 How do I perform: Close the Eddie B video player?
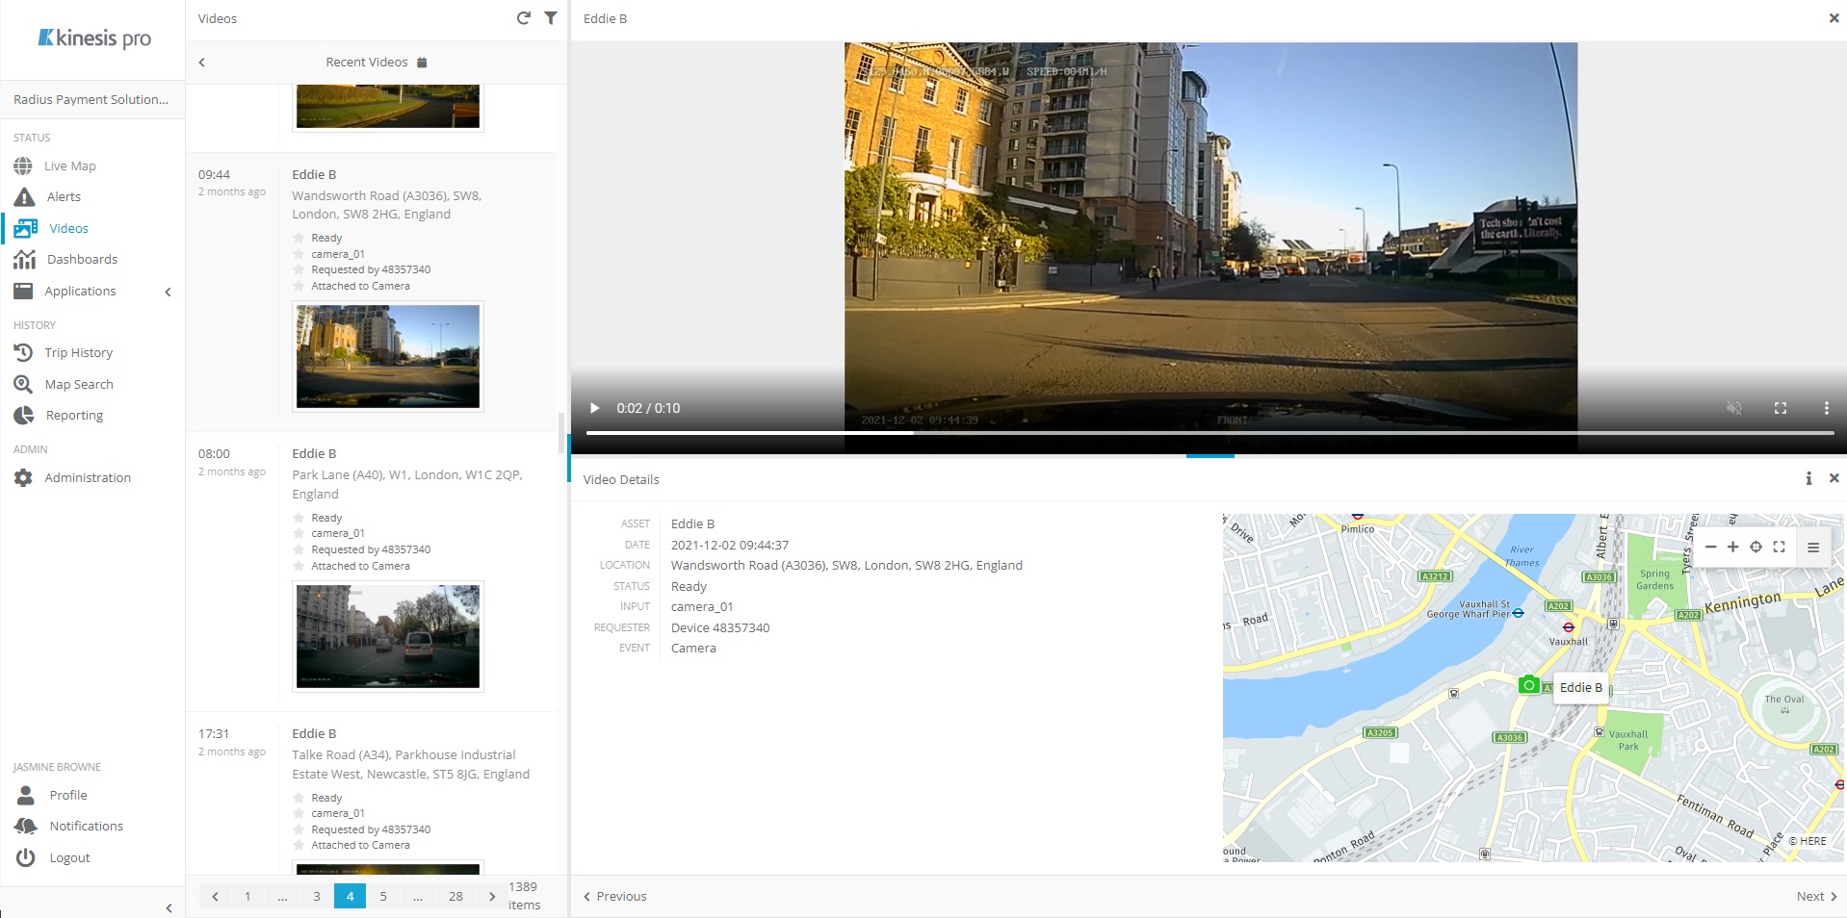click(x=1834, y=18)
